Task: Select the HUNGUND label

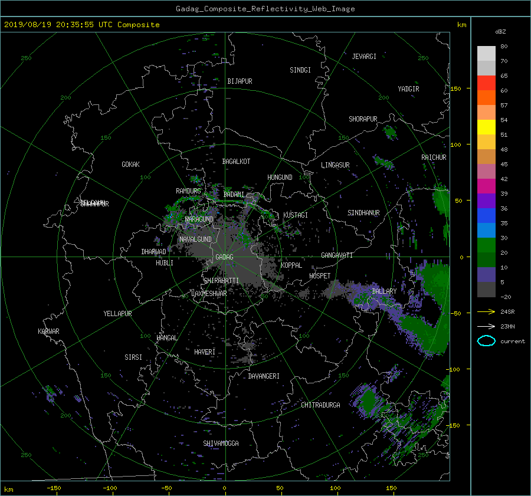Action: coord(280,178)
